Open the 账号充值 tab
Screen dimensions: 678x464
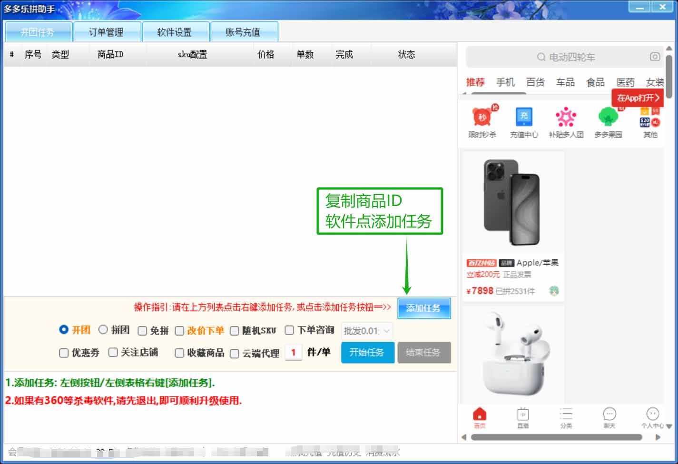click(x=243, y=32)
